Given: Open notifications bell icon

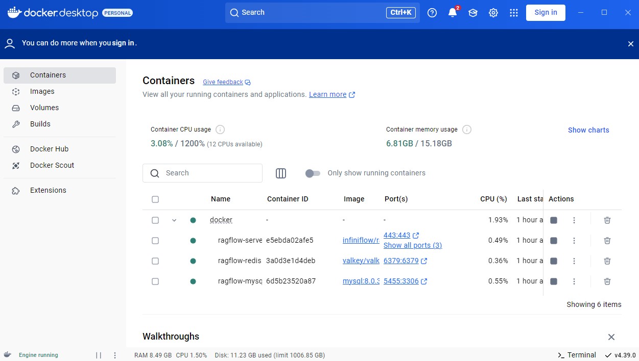Looking at the screenshot, I should 453,13.
